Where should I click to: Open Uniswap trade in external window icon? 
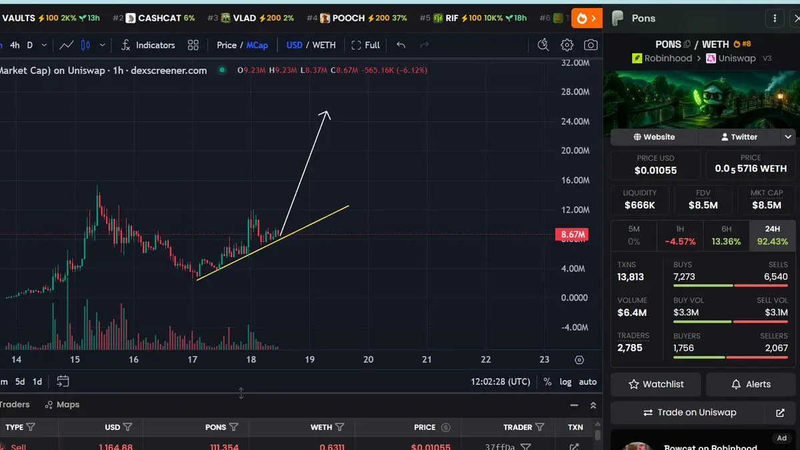click(780, 413)
